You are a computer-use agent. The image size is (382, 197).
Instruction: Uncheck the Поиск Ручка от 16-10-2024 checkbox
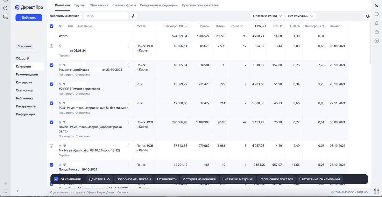[52, 165]
